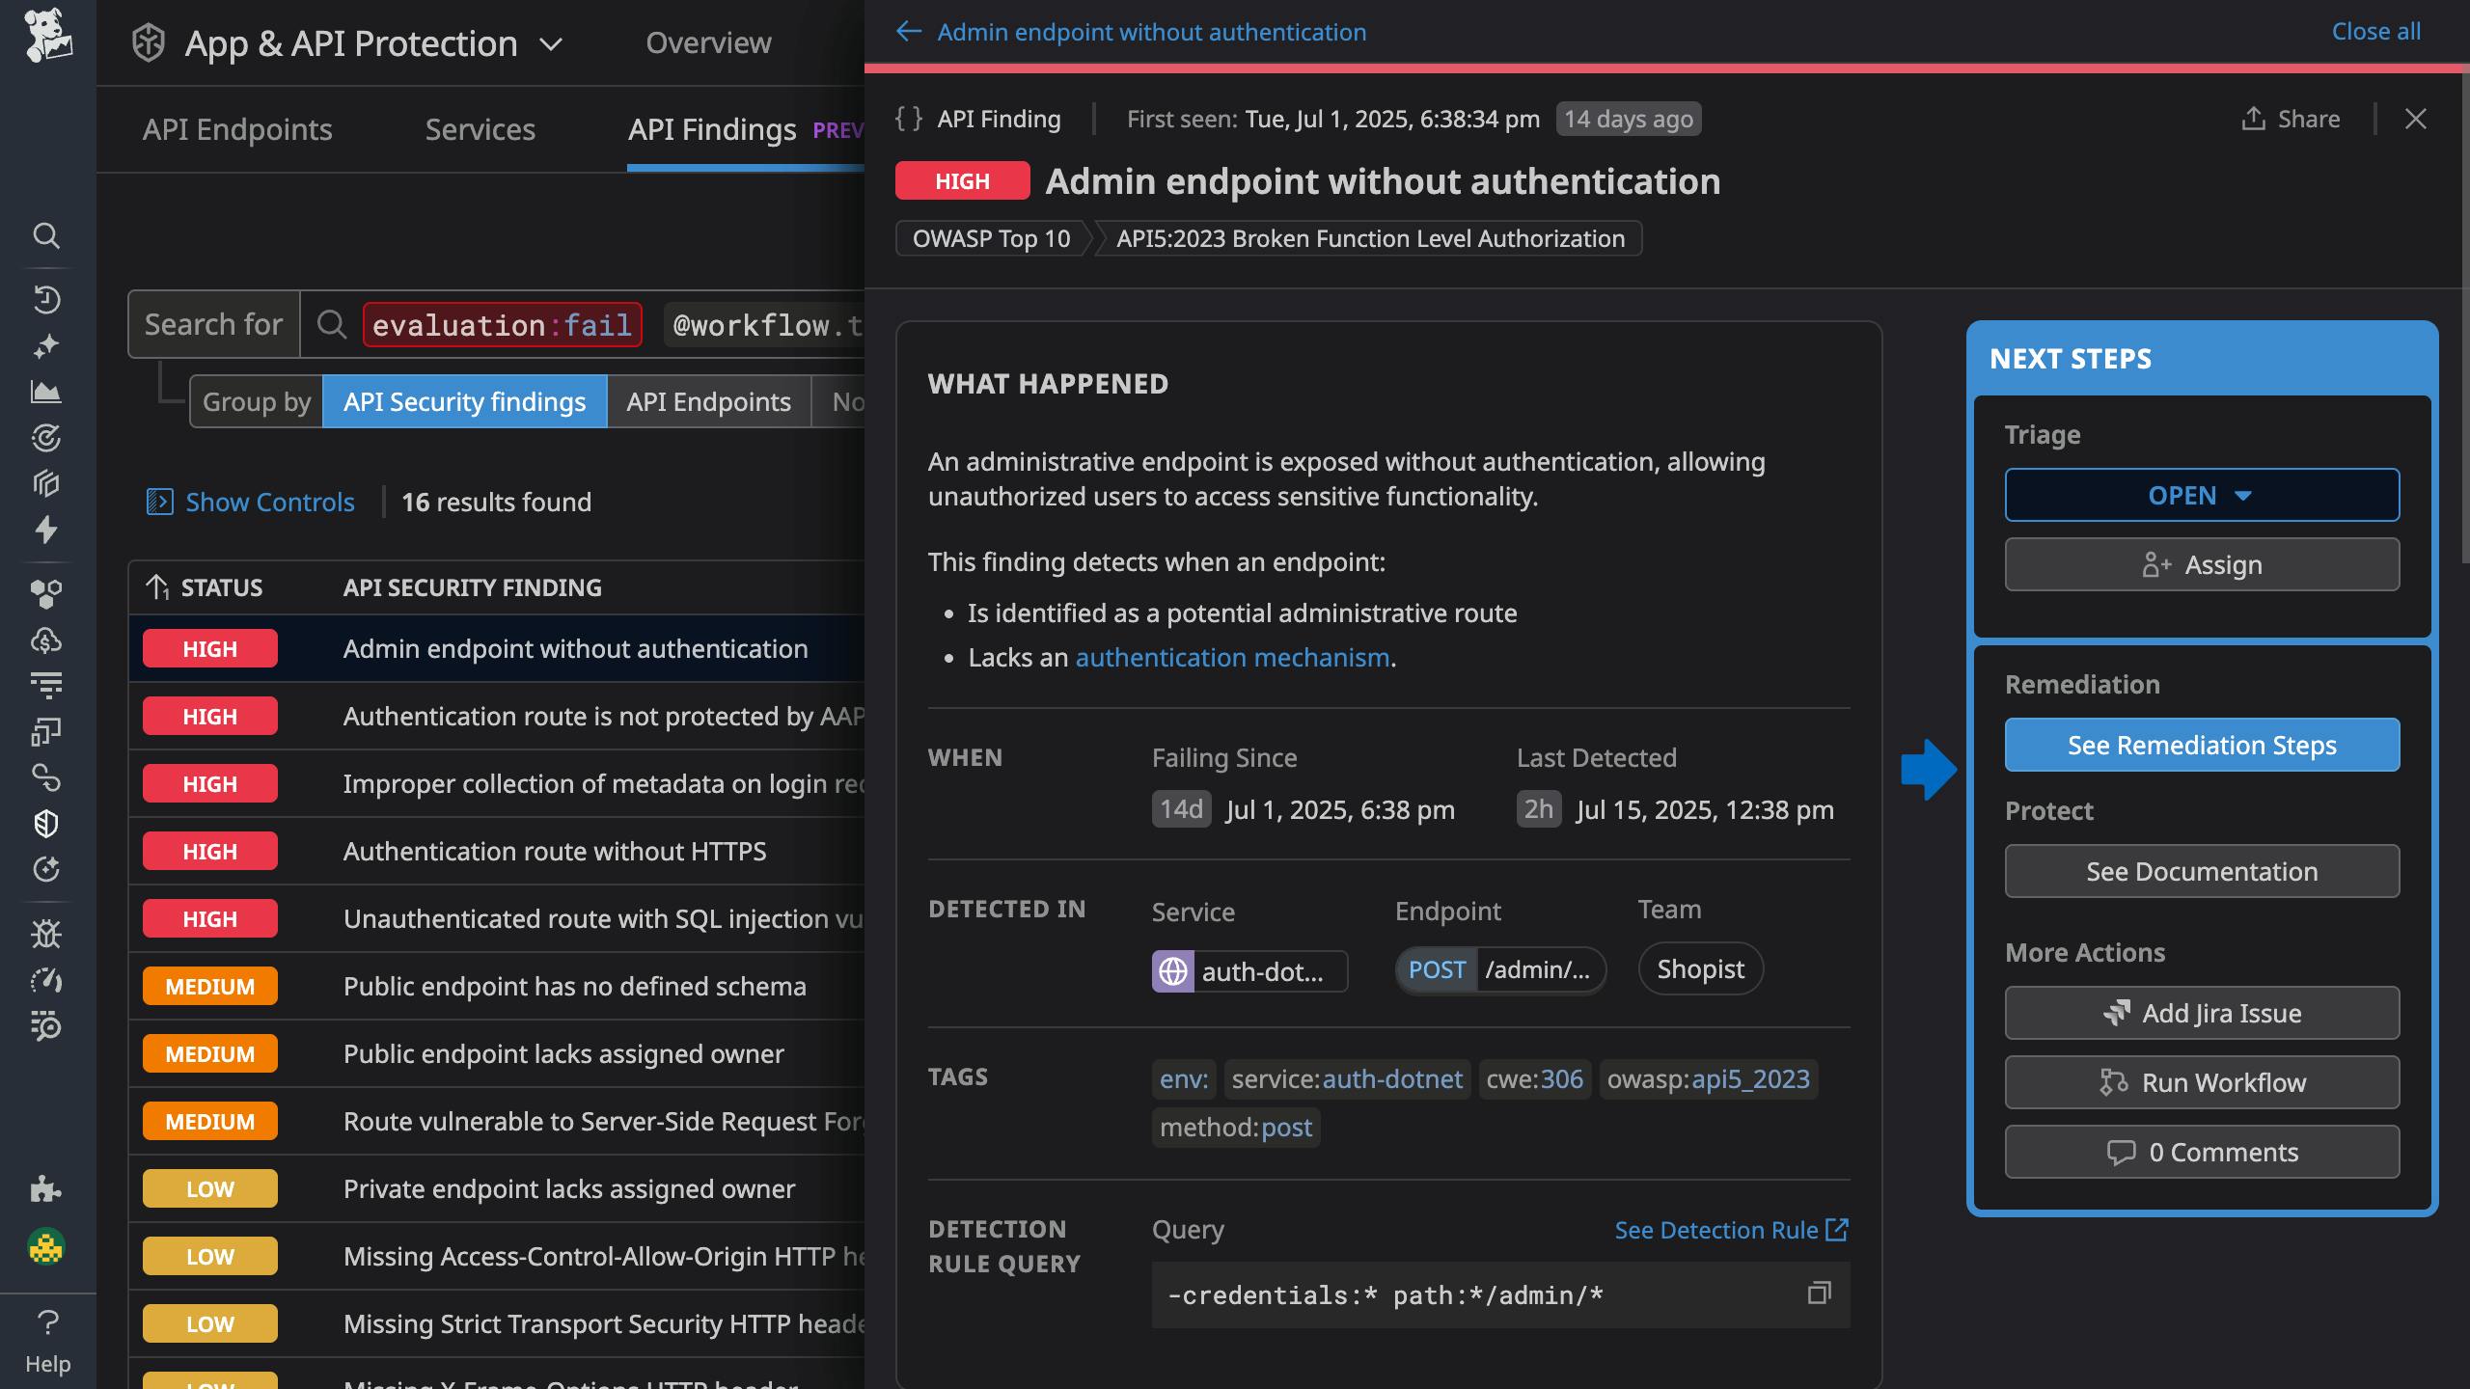Open the Monitors target icon
2470x1389 pixels.
tap(46, 439)
